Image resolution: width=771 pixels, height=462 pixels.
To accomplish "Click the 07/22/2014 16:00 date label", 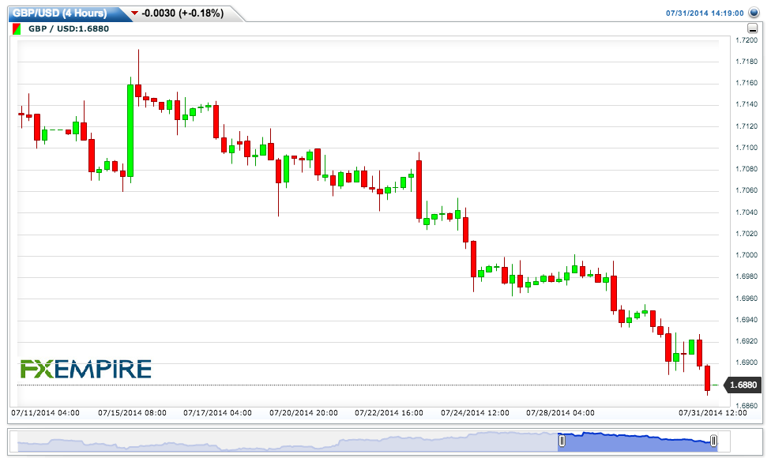I will [x=389, y=413].
